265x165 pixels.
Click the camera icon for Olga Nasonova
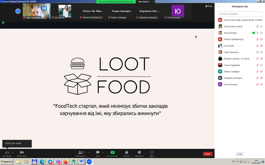[x=261, y=52]
